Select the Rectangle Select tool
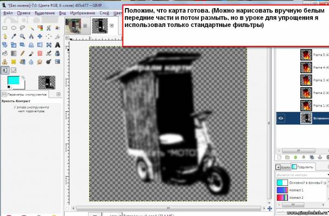This screenshot has height=216, width=329. [5, 28]
